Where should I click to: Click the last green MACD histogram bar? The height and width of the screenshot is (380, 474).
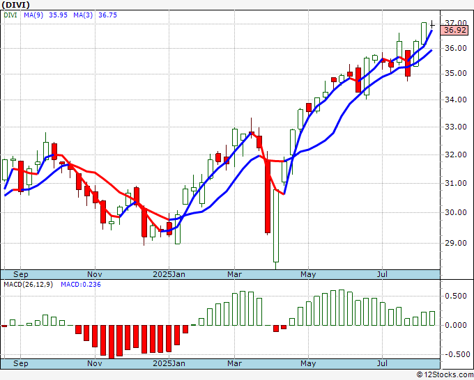click(x=432, y=319)
